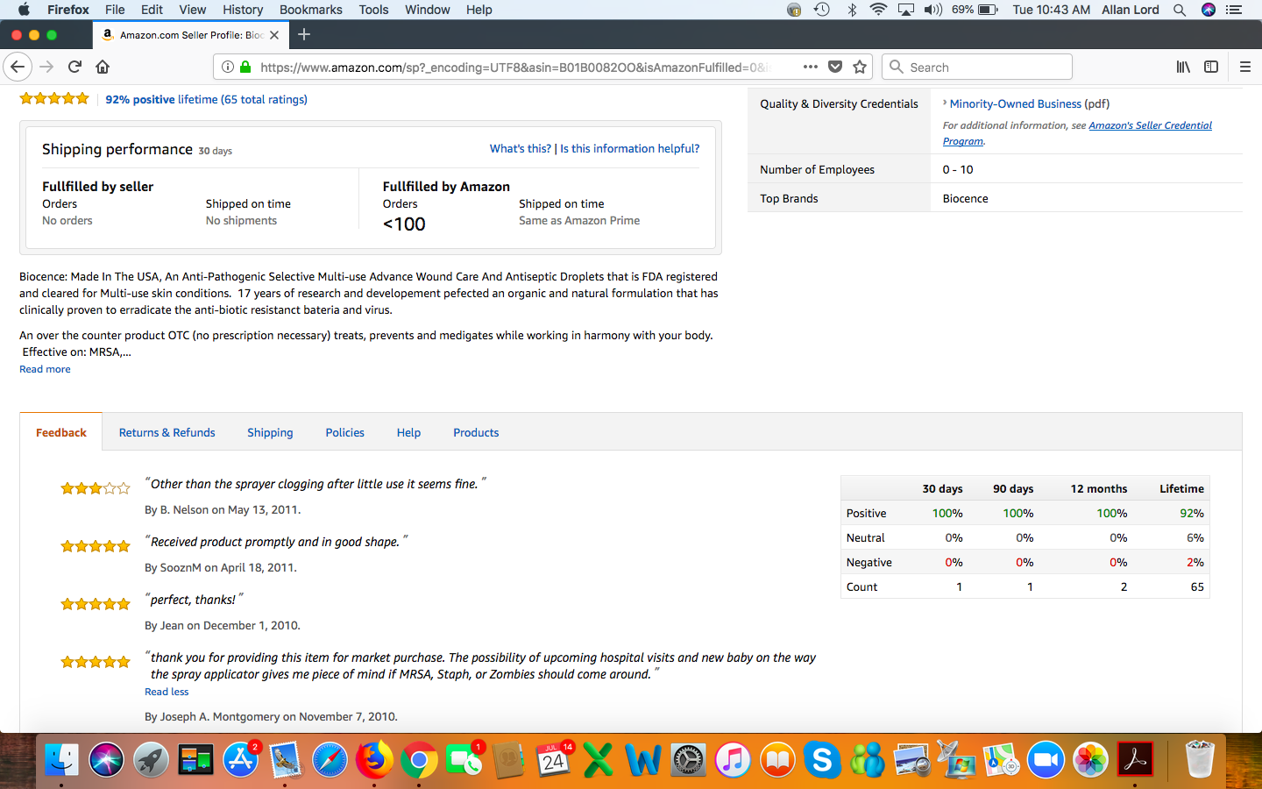The height and width of the screenshot is (789, 1262).
Task: Open the seller Help tab
Action: 408,432
